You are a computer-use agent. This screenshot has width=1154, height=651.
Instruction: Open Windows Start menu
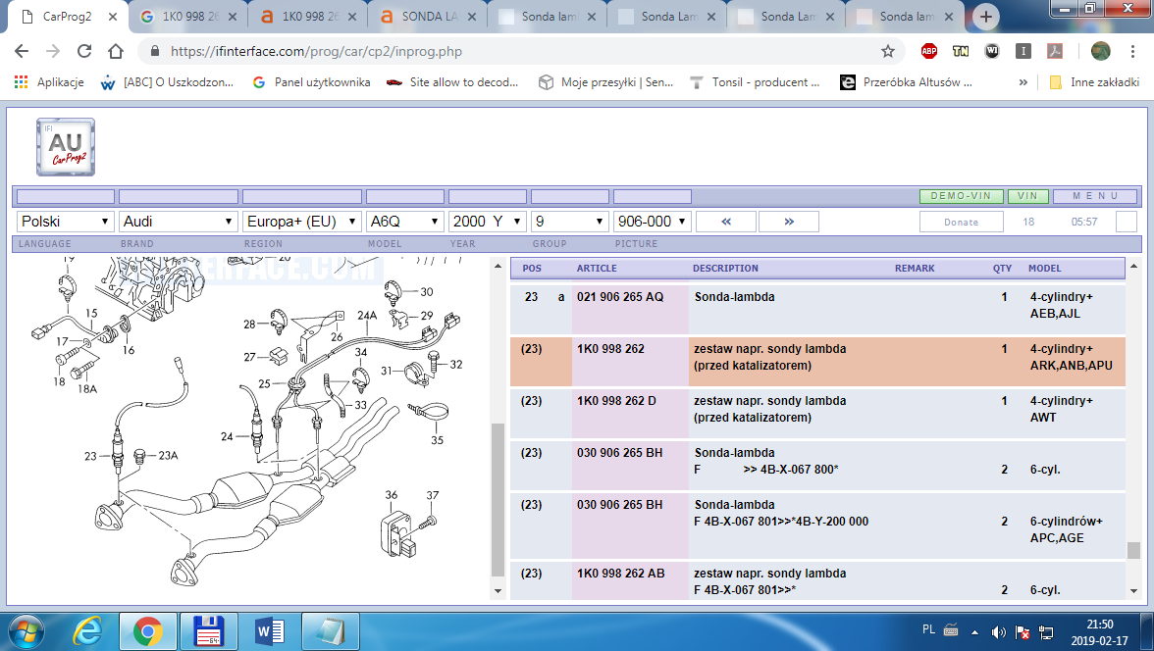tap(26, 631)
